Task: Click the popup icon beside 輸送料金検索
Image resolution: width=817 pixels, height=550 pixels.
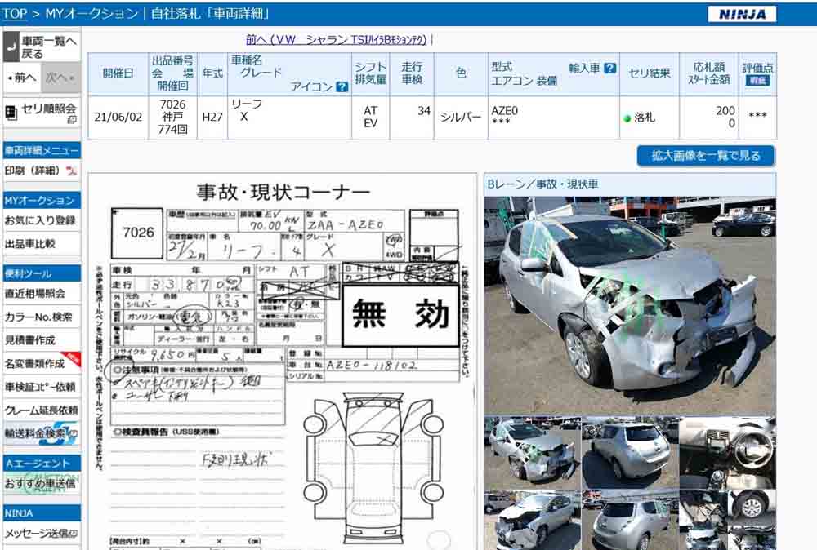Action: click(74, 433)
